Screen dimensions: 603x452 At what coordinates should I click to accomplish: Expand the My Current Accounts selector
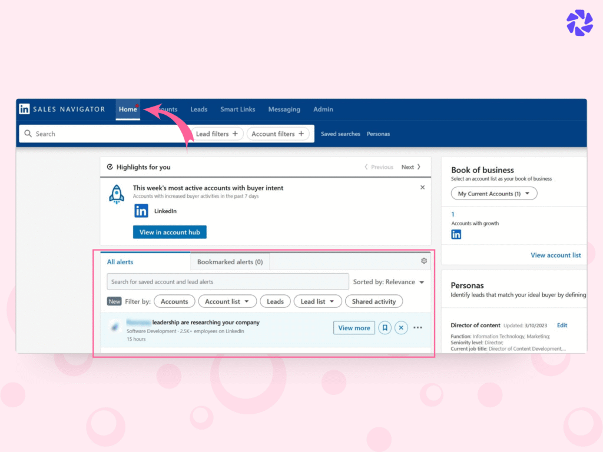click(493, 193)
